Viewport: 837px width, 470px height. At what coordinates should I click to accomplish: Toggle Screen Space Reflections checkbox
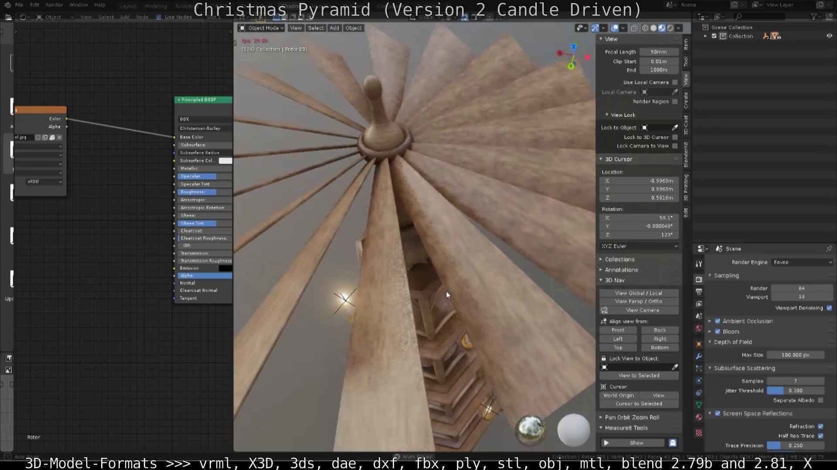point(718,414)
